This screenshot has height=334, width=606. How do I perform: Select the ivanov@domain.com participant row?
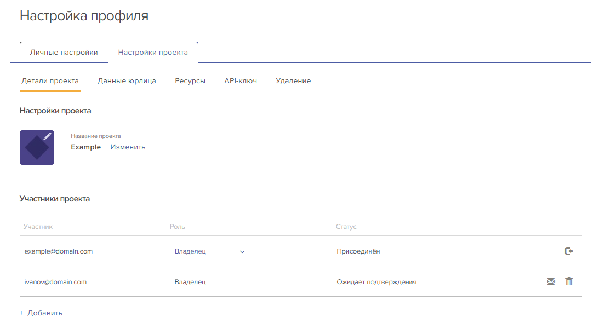click(x=301, y=283)
